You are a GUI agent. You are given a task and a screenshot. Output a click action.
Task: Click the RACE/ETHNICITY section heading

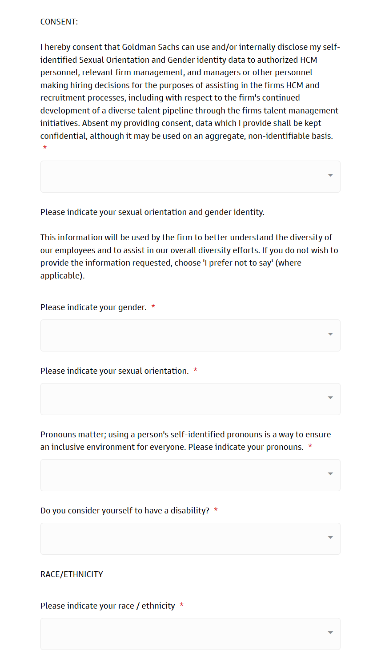point(72,574)
